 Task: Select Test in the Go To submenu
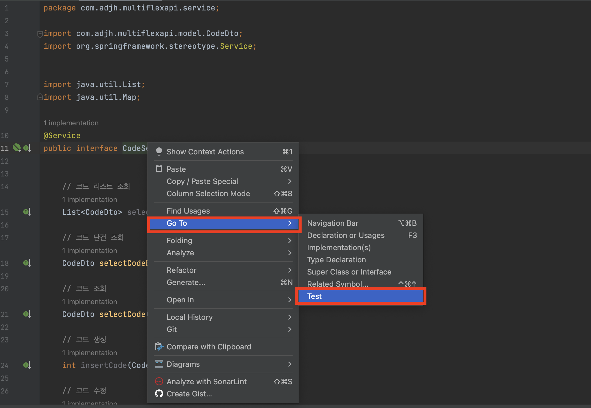point(360,296)
